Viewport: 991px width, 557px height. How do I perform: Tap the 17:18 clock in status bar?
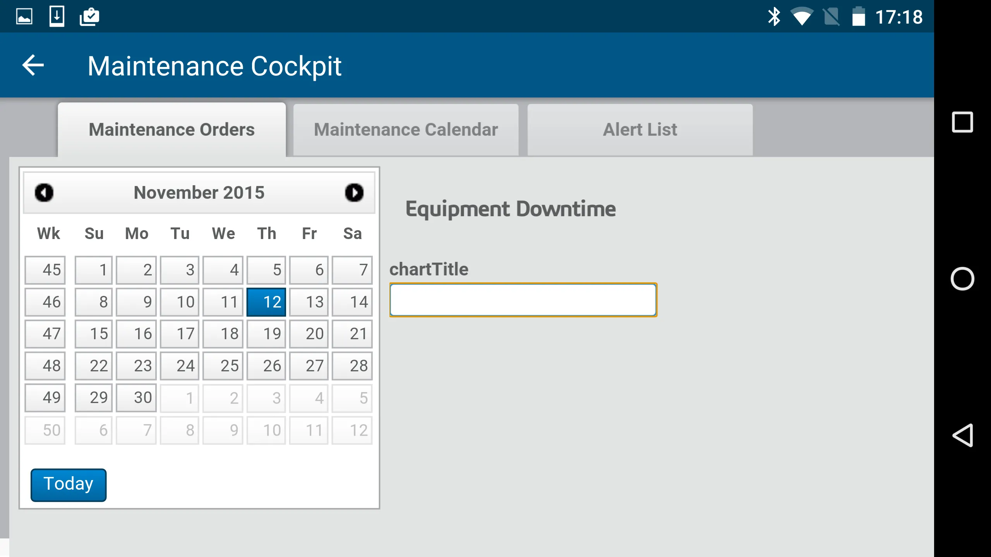pos(899,17)
